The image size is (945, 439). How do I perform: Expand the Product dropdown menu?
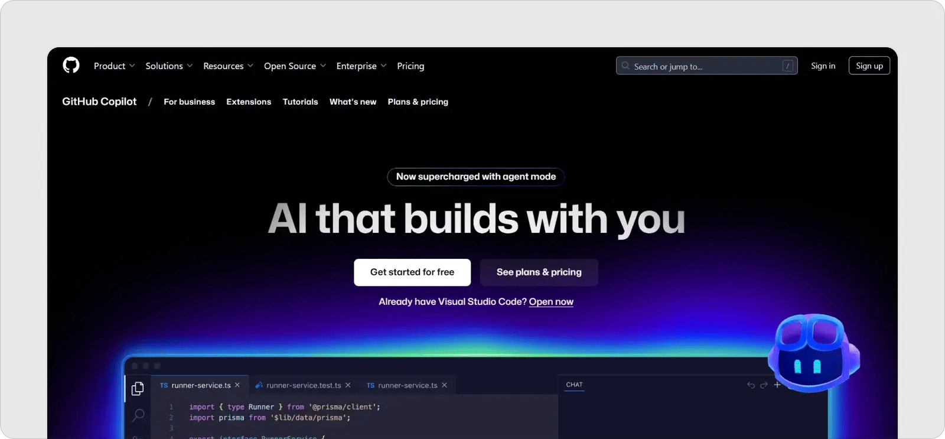115,66
